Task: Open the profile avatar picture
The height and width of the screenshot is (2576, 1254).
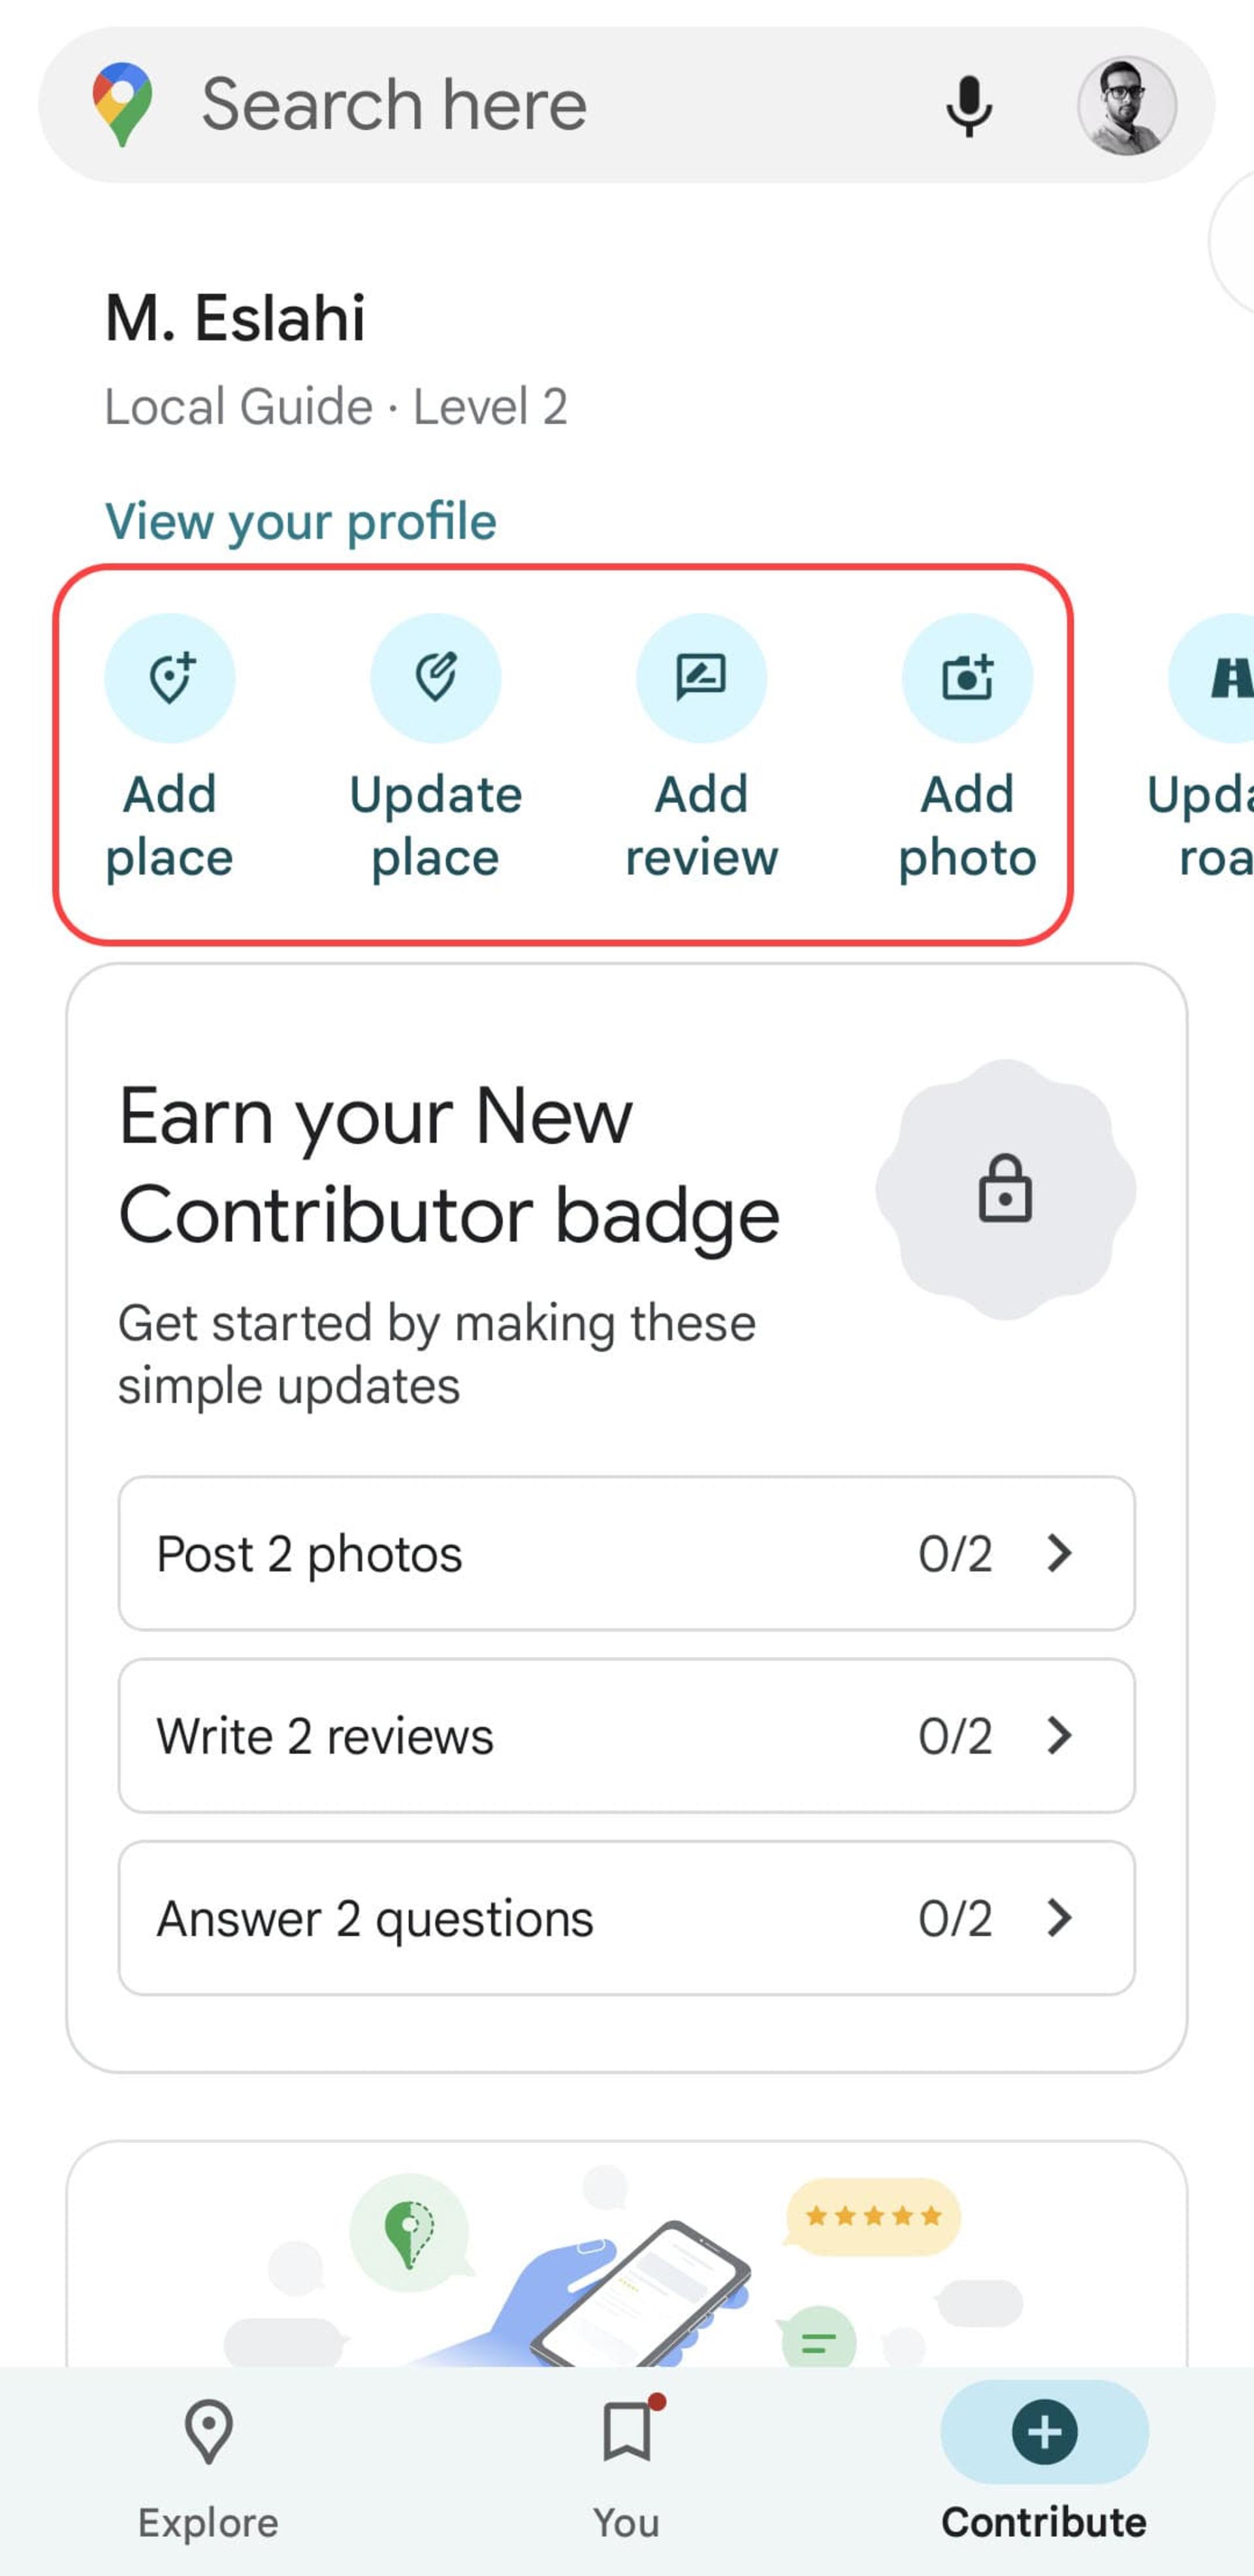Action: [x=1126, y=105]
